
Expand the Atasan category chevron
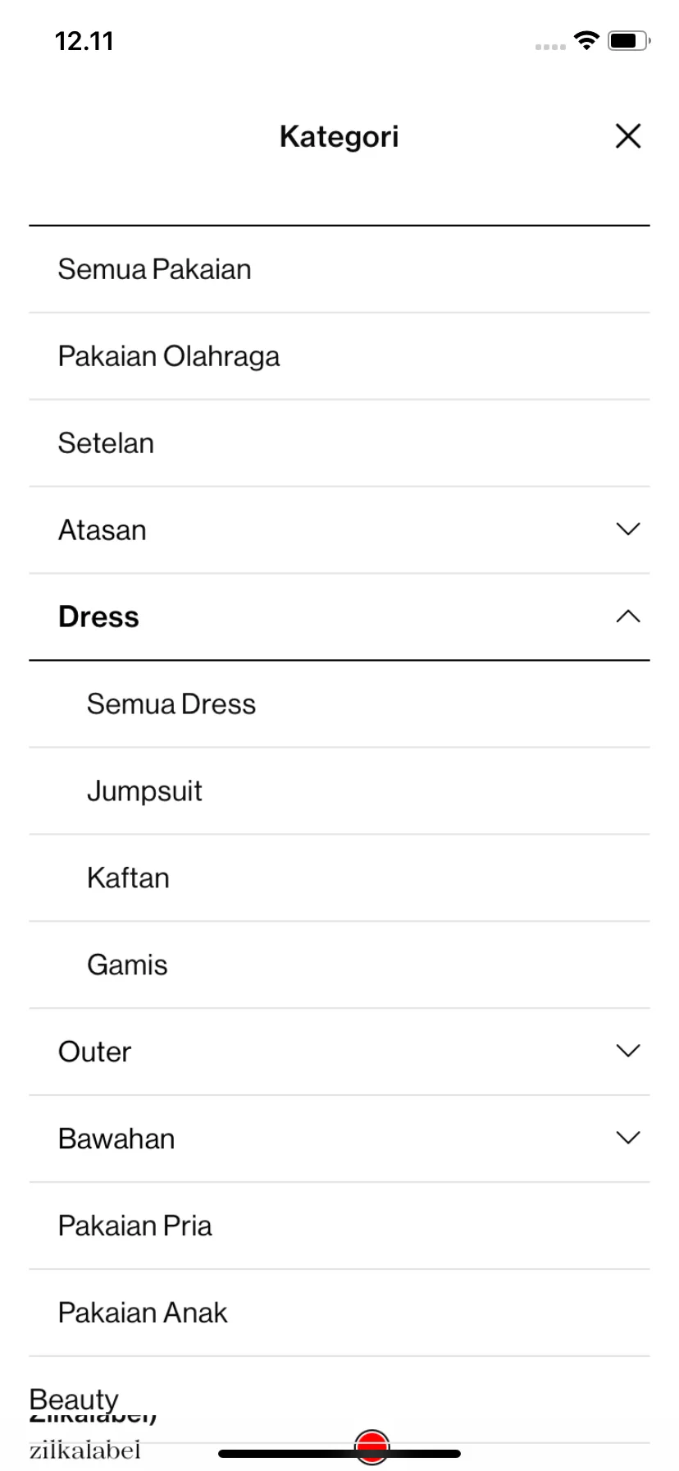click(628, 529)
